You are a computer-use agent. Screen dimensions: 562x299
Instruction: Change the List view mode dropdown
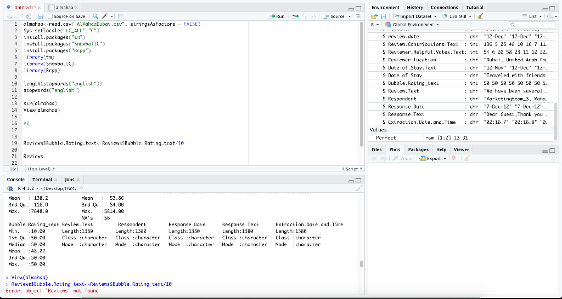pos(532,16)
